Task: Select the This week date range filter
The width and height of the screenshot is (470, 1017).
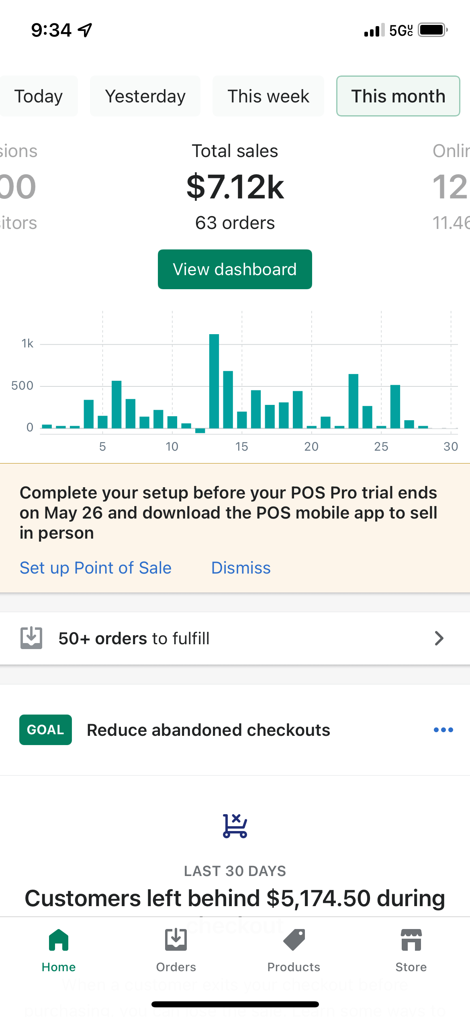Action: pos(268,96)
